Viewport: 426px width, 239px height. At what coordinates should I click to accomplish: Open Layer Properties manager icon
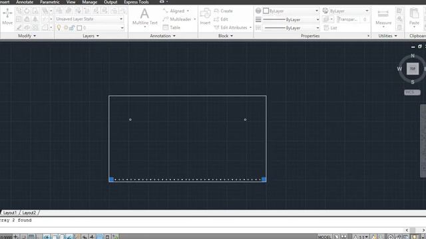point(59,11)
